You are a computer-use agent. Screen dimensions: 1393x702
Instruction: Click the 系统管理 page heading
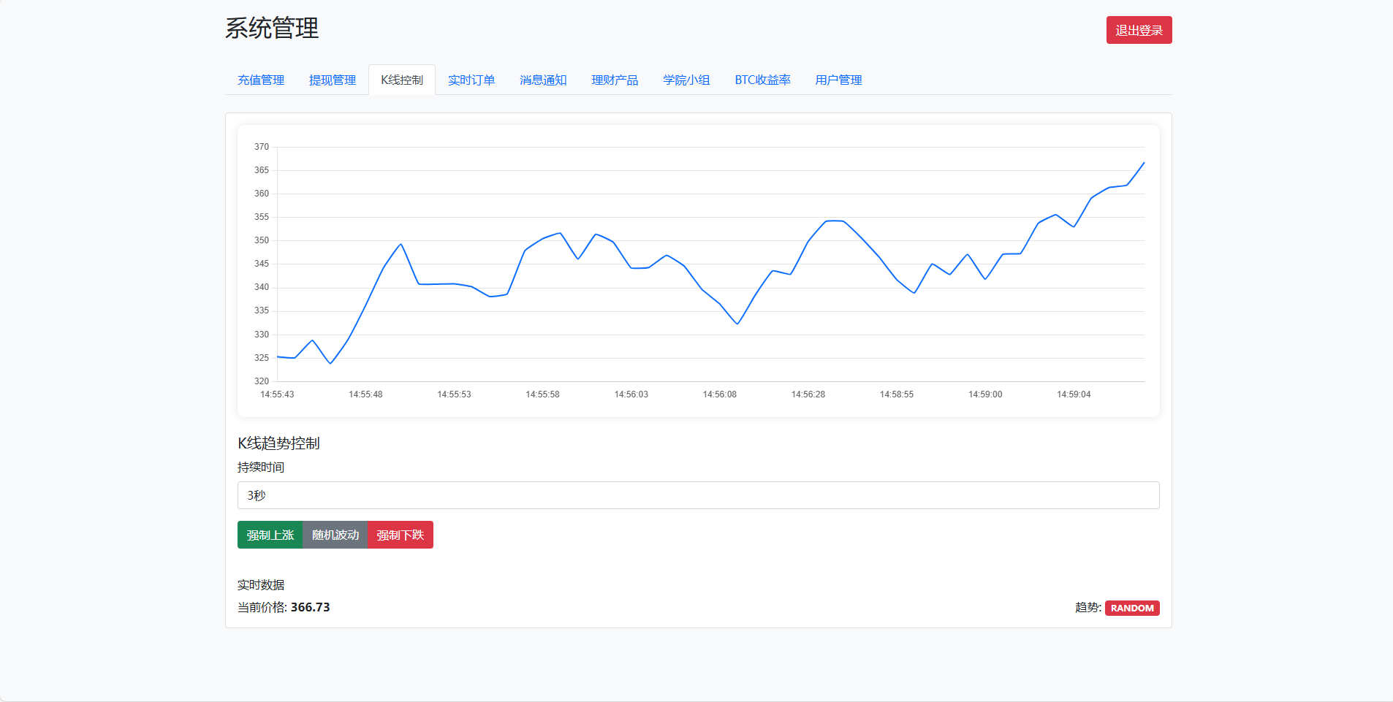point(272,28)
